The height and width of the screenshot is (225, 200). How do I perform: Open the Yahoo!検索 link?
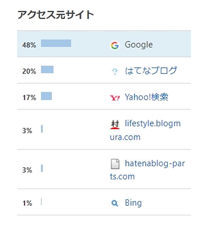point(146,97)
